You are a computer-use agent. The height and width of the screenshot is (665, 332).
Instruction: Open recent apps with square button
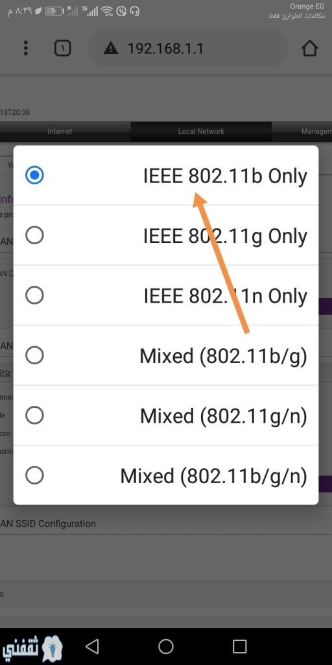click(x=240, y=646)
